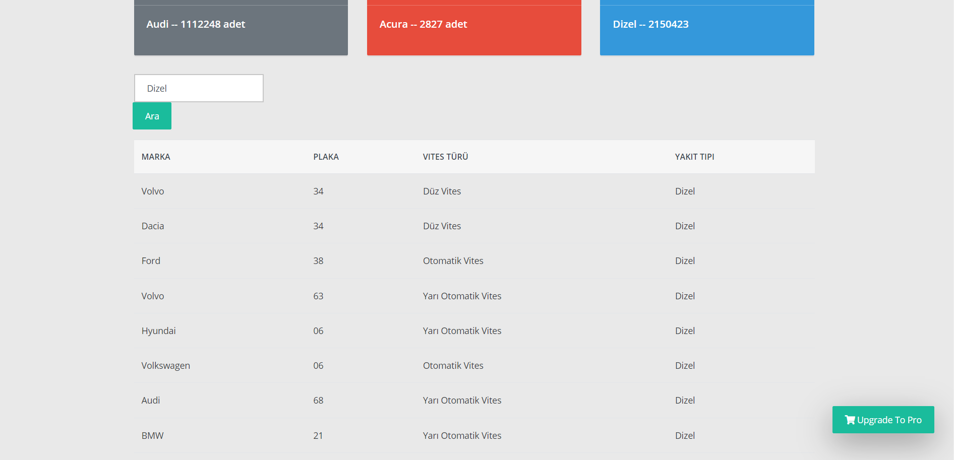Click the Dizel fuel cell in BMW row
The image size is (954, 460).
pos(685,436)
